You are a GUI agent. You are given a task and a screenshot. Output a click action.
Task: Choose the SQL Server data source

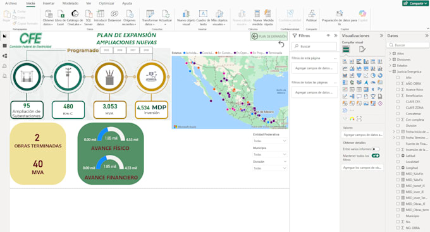click(89, 18)
